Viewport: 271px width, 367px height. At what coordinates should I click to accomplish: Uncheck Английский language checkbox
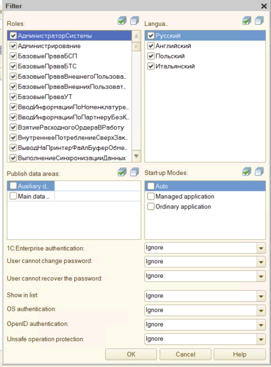pyautogui.click(x=151, y=46)
